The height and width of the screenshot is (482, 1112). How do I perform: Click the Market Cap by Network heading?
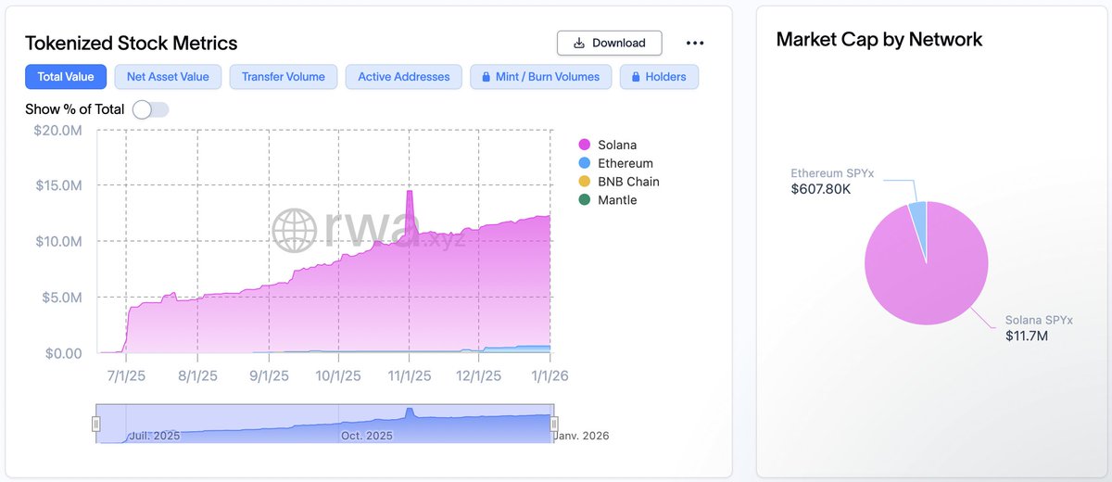[879, 40]
